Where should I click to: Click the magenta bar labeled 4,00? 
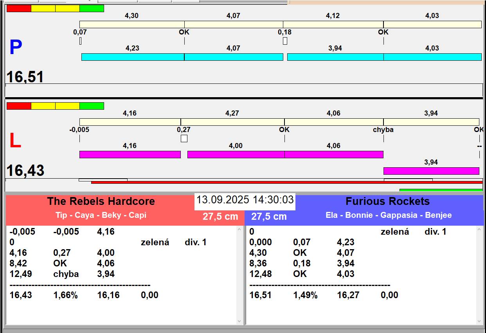(236, 154)
